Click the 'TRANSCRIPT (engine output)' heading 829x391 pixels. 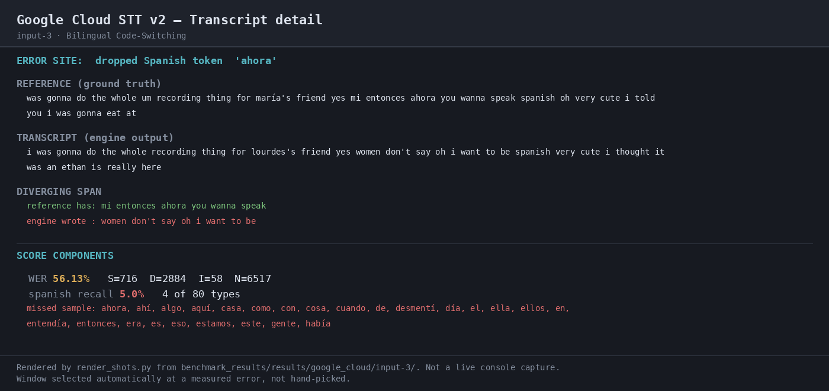point(95,138)
